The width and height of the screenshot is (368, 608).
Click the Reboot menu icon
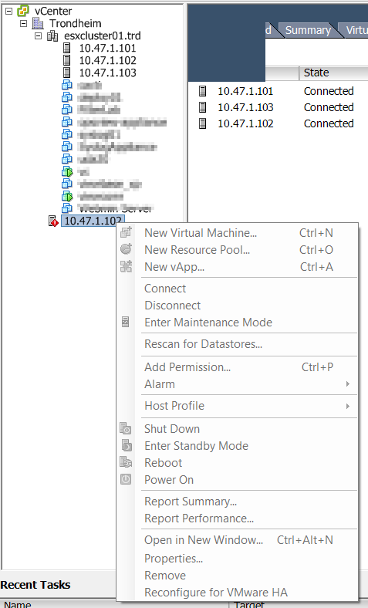[x=126, y=462]
